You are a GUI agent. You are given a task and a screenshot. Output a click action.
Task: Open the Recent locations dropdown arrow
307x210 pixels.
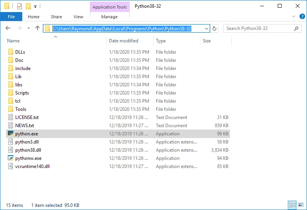coord(29,28)
